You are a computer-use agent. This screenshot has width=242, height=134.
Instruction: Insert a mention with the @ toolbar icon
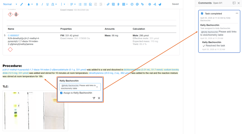click(137, 4)
